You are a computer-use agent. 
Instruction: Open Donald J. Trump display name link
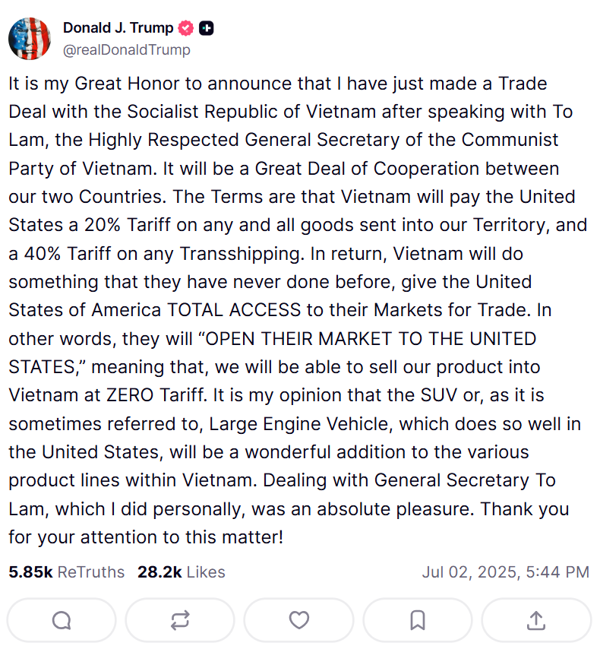118,27
